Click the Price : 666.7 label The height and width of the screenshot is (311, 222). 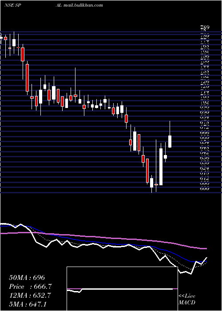(31, 287)
